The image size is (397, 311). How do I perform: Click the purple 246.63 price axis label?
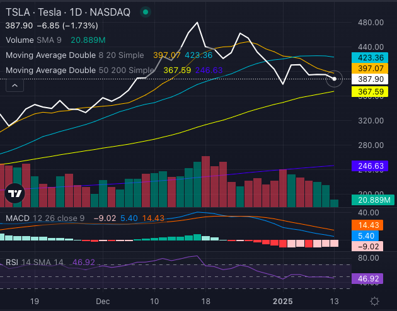coord(371,166)
